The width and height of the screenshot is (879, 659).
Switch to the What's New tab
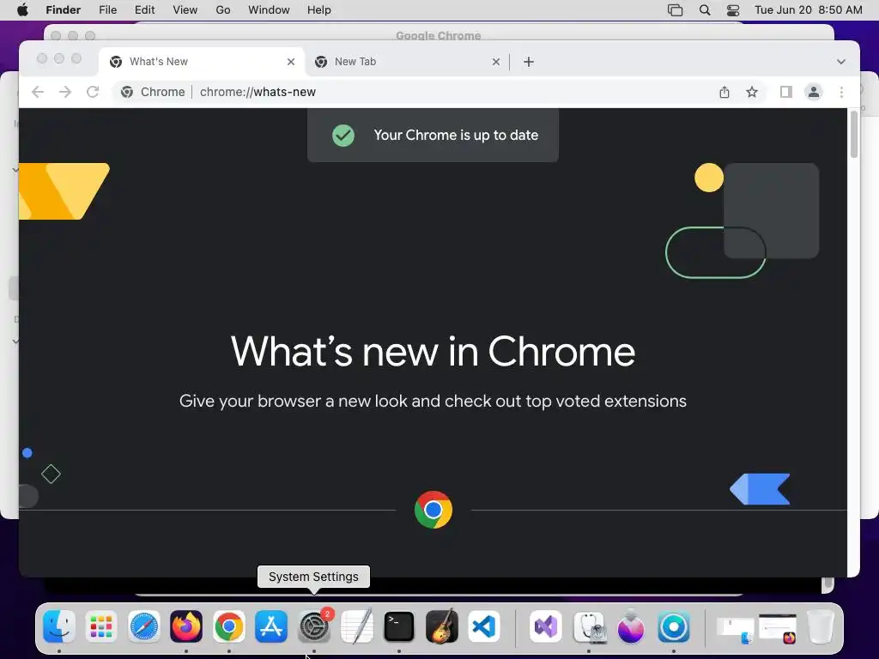202,62
